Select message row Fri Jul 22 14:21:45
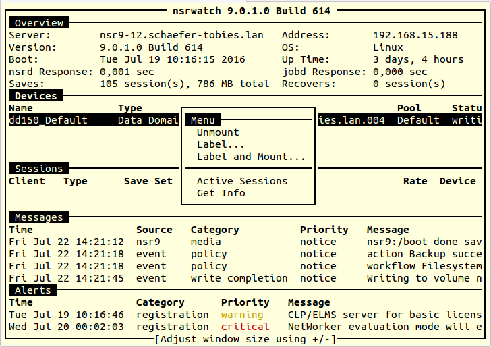Screen dimensions: 491x347 point(246,278)
